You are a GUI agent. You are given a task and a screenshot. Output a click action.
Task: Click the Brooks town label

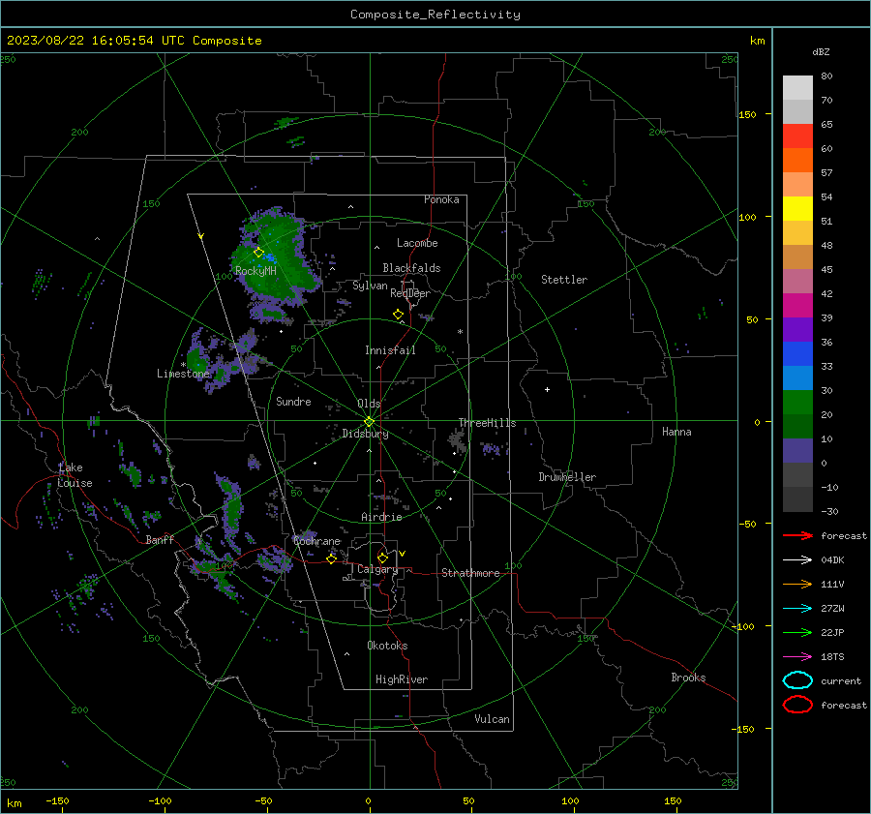688,678
